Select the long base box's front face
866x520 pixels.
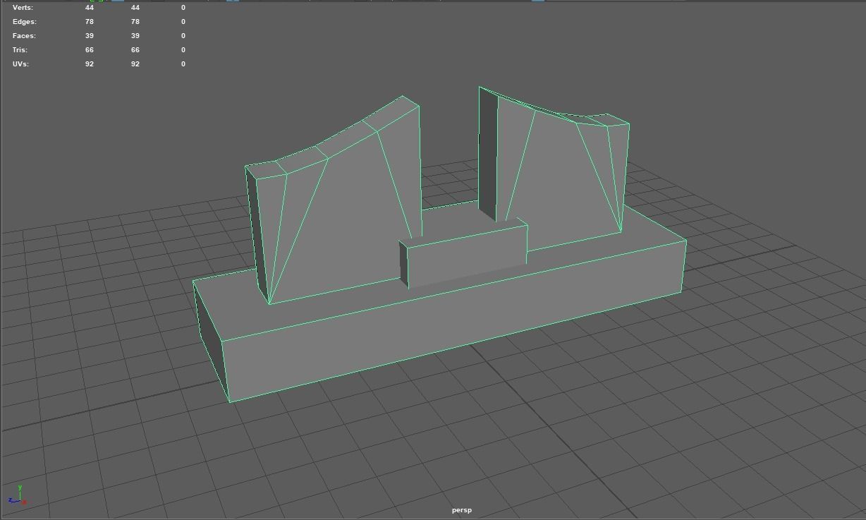455,321
